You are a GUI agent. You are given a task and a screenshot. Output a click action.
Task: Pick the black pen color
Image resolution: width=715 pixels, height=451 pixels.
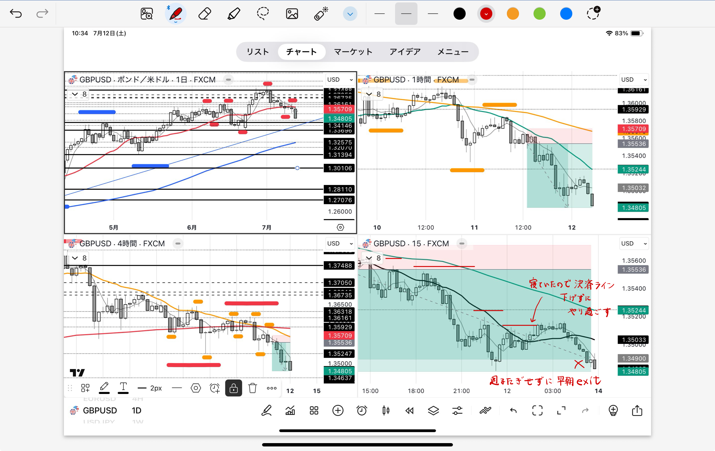click(459, 14)
